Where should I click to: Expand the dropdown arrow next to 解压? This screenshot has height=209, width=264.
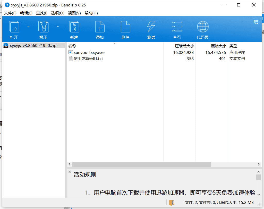point(58,27)
